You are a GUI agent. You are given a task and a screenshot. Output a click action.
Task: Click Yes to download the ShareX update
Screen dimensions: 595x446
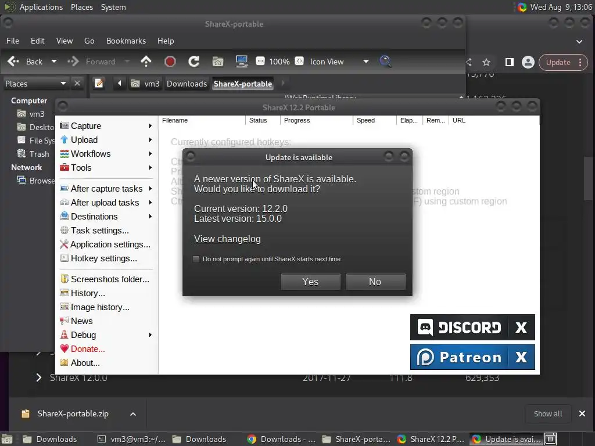point(310,282)
